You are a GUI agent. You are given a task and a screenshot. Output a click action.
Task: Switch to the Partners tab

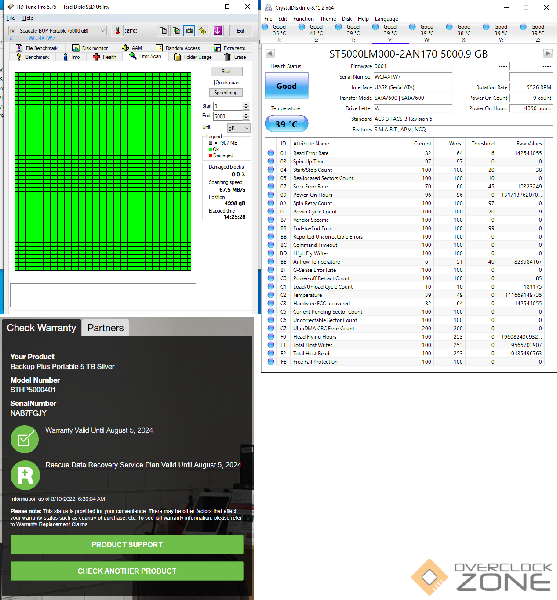tap(106, 328)
